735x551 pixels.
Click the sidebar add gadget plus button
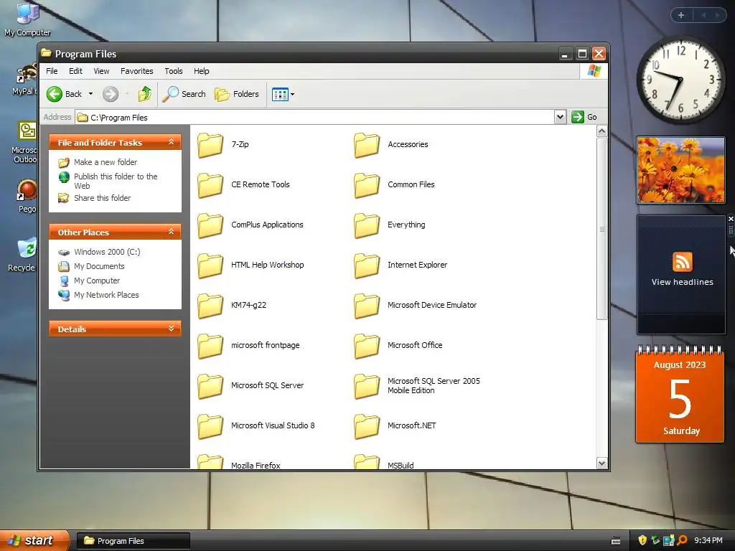click(x=681, y=15)
